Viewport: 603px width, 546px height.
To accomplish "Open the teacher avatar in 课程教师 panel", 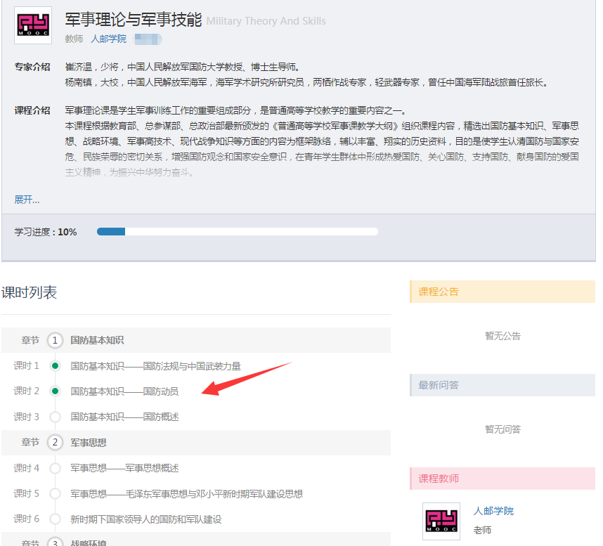I will tap(441, 521).
